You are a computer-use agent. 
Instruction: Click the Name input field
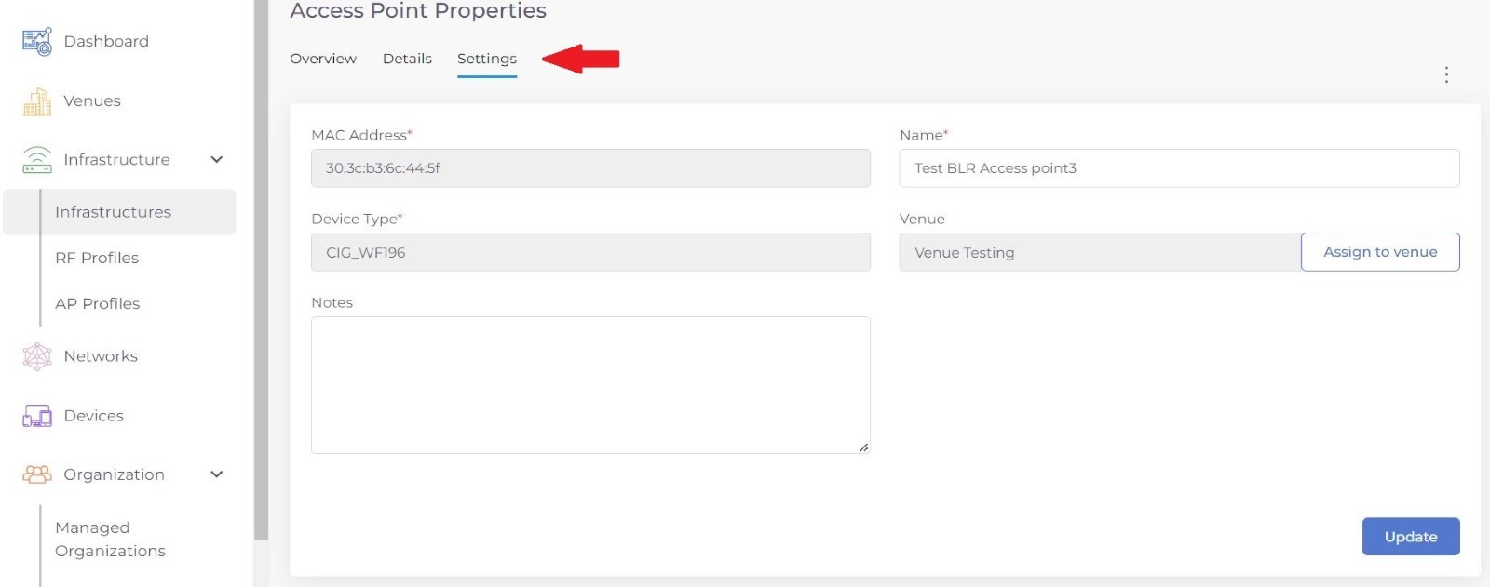[1178, 168]
